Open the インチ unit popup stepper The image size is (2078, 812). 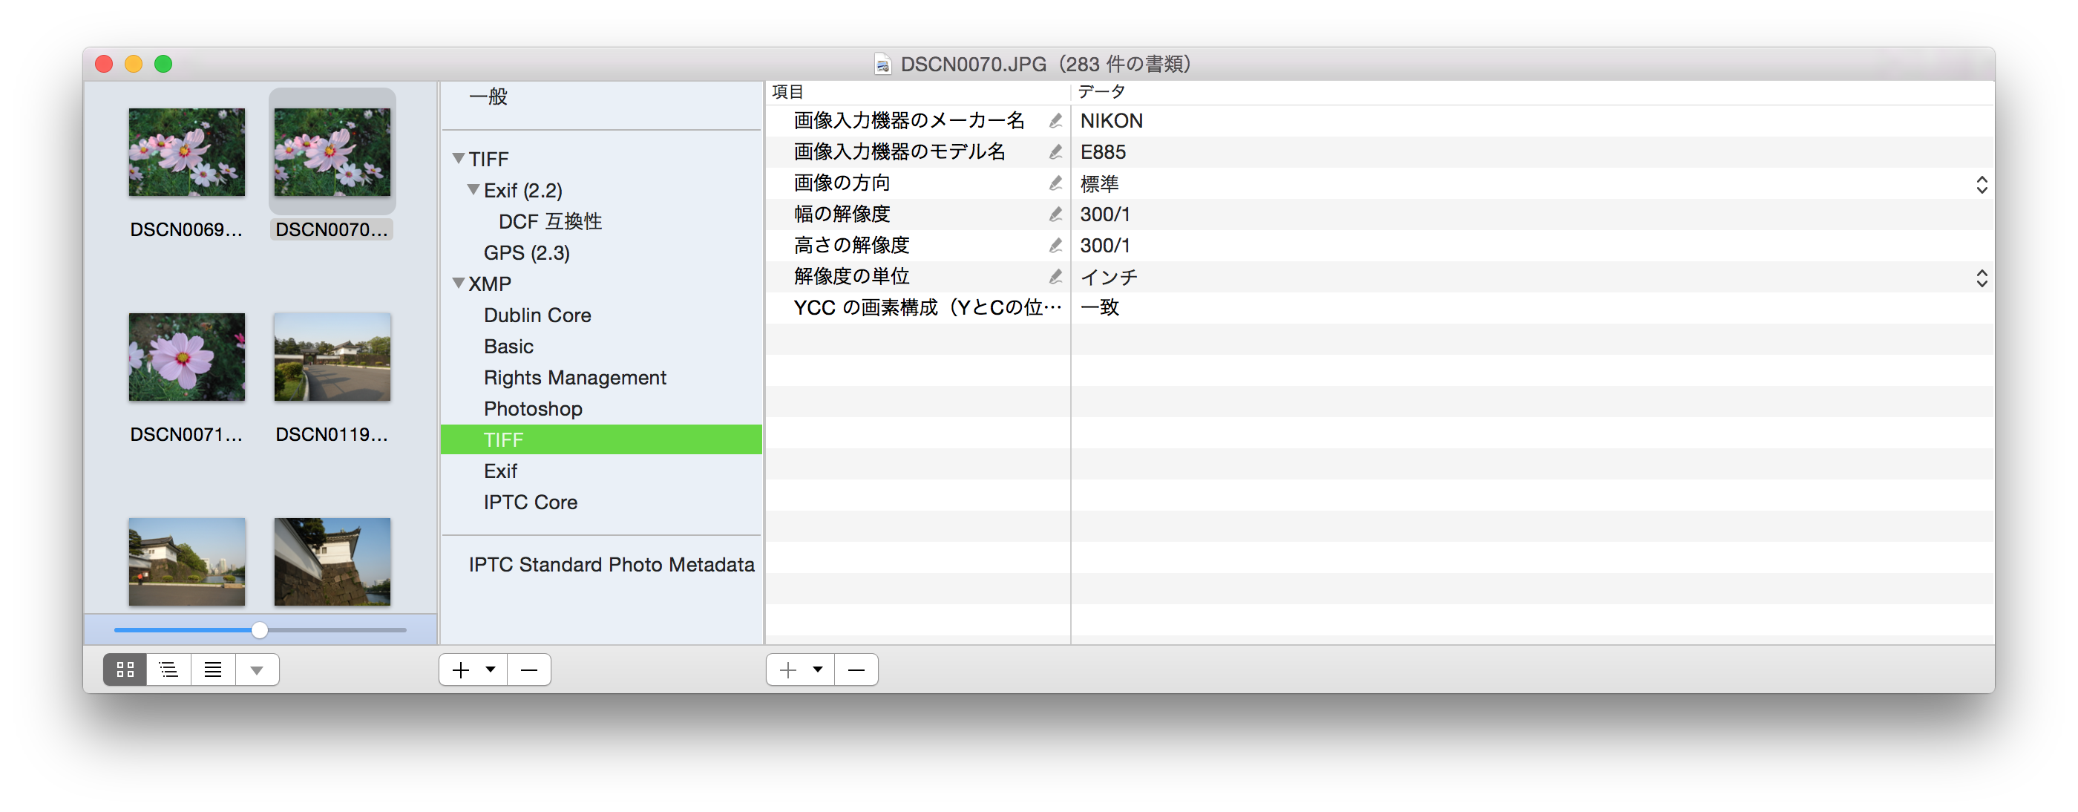pyautogui.click(x=1982, y=278)
